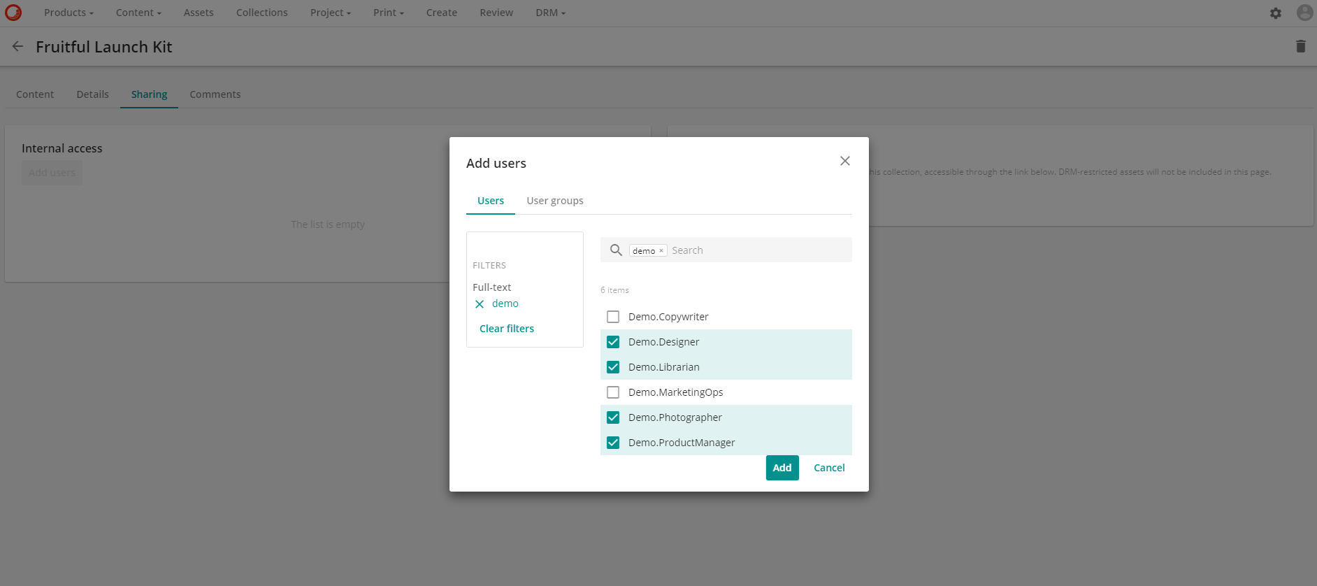Viewport: 1317px width, 586px height.
Task: Enable the Demo.MarketingOps checkbox
Action: [613, 392]
